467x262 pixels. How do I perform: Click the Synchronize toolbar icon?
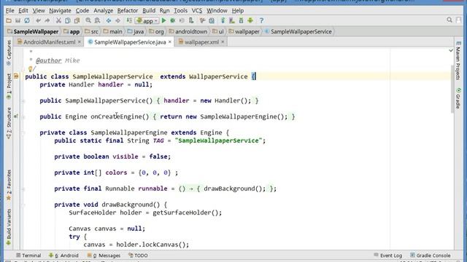click(27, 20)
